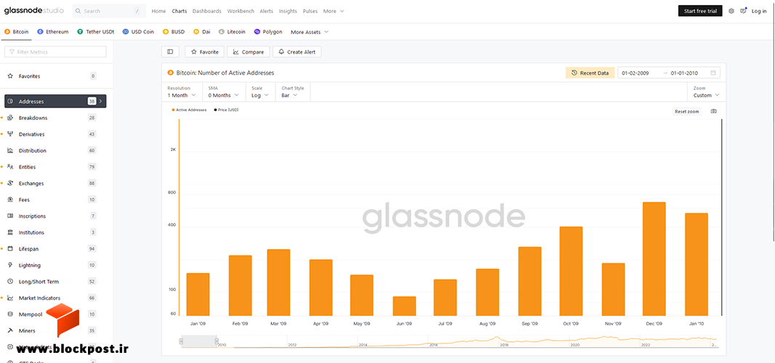
Task: Click the Recent Data button
Action: pos(590,73)
